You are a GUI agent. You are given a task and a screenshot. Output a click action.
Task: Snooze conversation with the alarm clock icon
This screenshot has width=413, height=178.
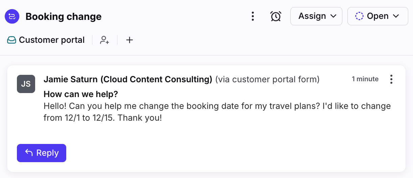coord(276,16)
